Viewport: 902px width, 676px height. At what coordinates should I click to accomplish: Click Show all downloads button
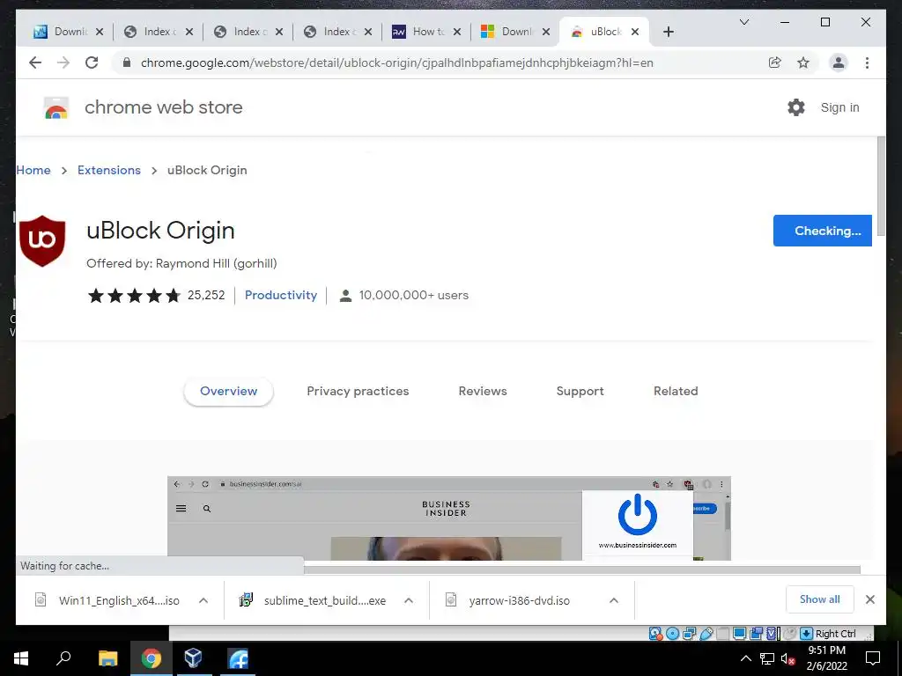tap(819, 599)
